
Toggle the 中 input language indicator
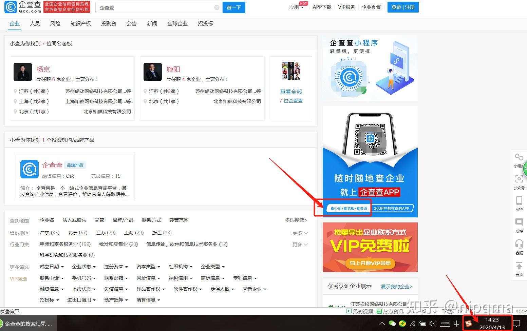[456, 323]
